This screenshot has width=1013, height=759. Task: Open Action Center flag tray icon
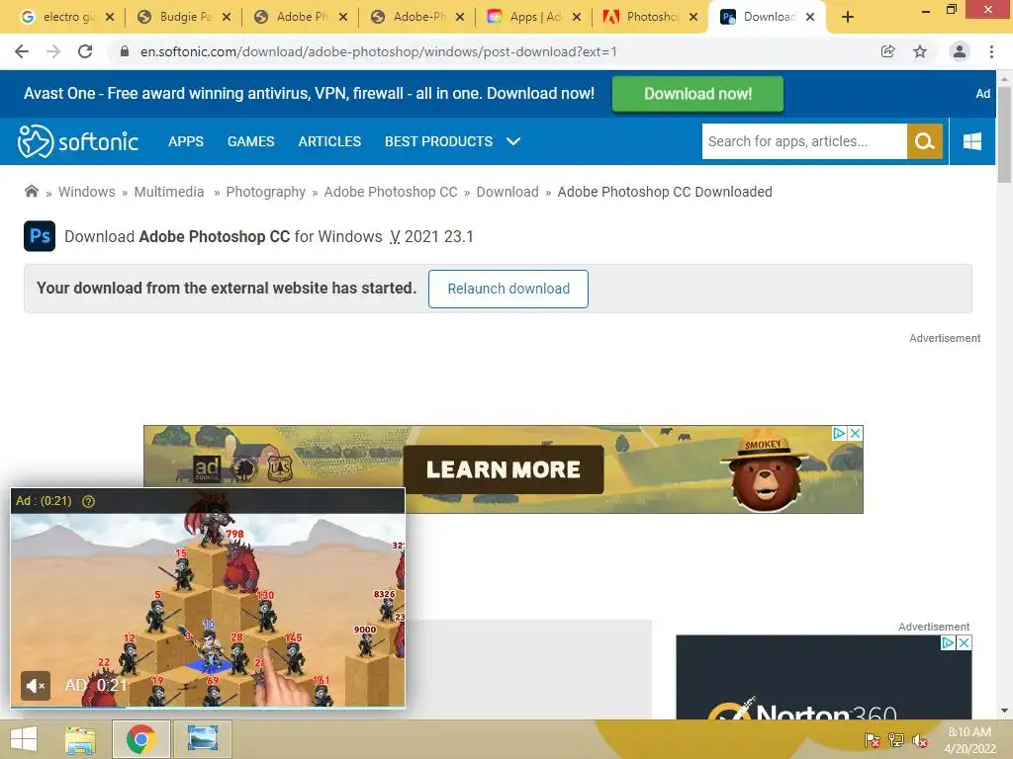click(872, 740)
